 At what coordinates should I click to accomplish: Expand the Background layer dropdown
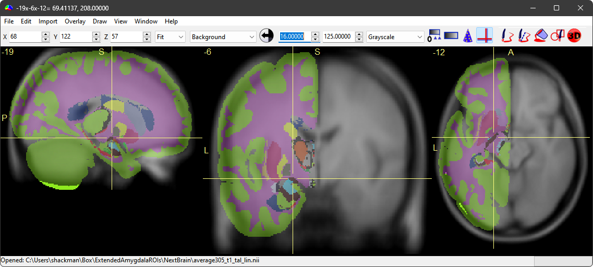(x=223, y=37)
